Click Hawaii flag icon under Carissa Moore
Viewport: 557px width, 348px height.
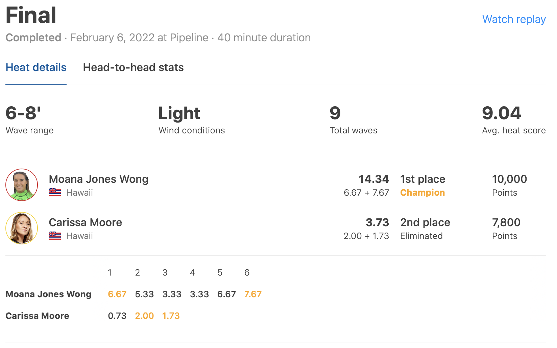click(55, 236)
